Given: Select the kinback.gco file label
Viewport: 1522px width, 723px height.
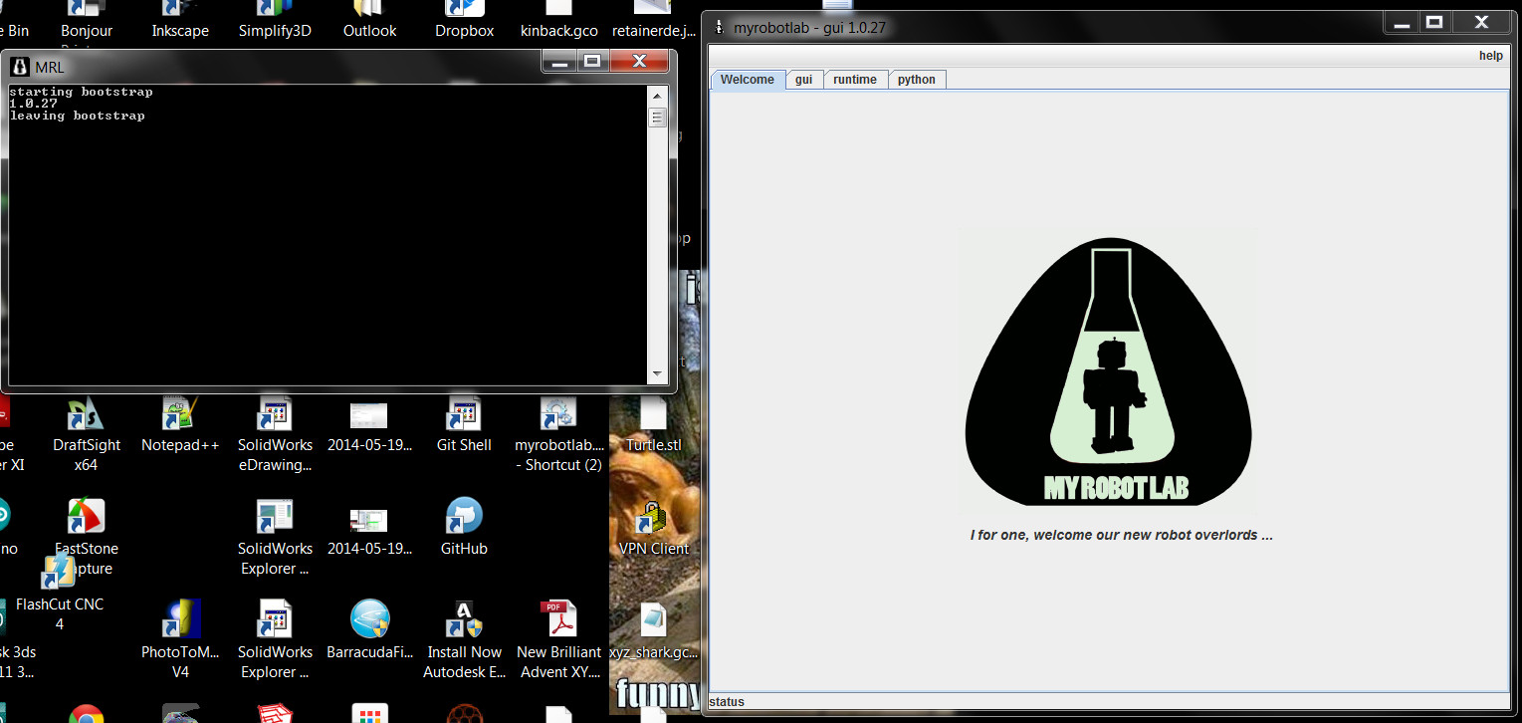Looking at the screenshot, I should point(558,31).
